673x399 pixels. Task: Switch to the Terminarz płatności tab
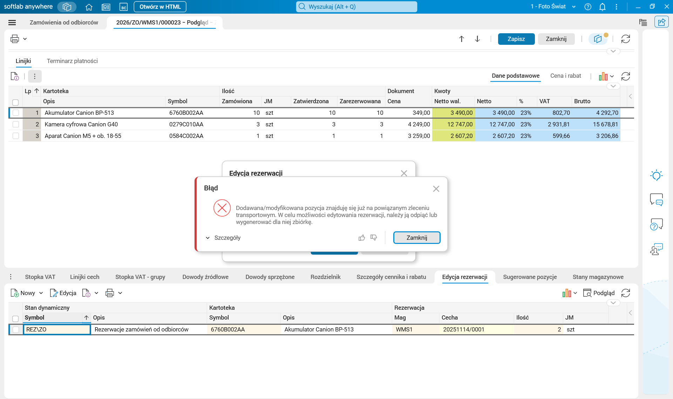tap(72, 61)
